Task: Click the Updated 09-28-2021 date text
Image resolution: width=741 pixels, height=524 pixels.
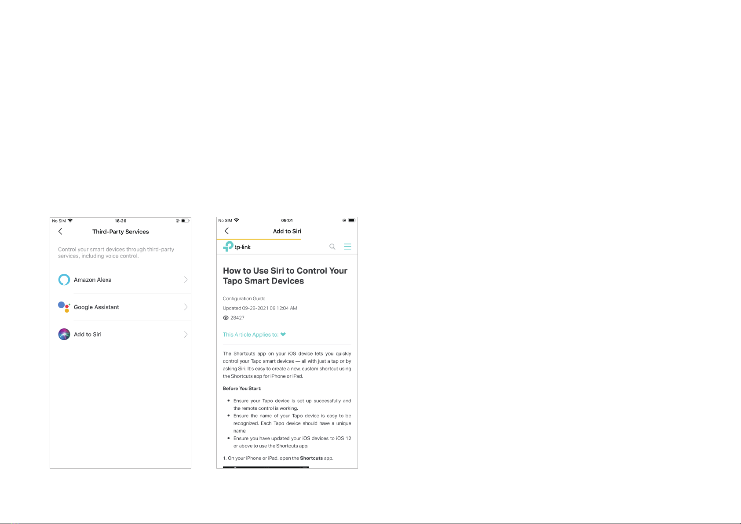Action: (x=260, y=308)
